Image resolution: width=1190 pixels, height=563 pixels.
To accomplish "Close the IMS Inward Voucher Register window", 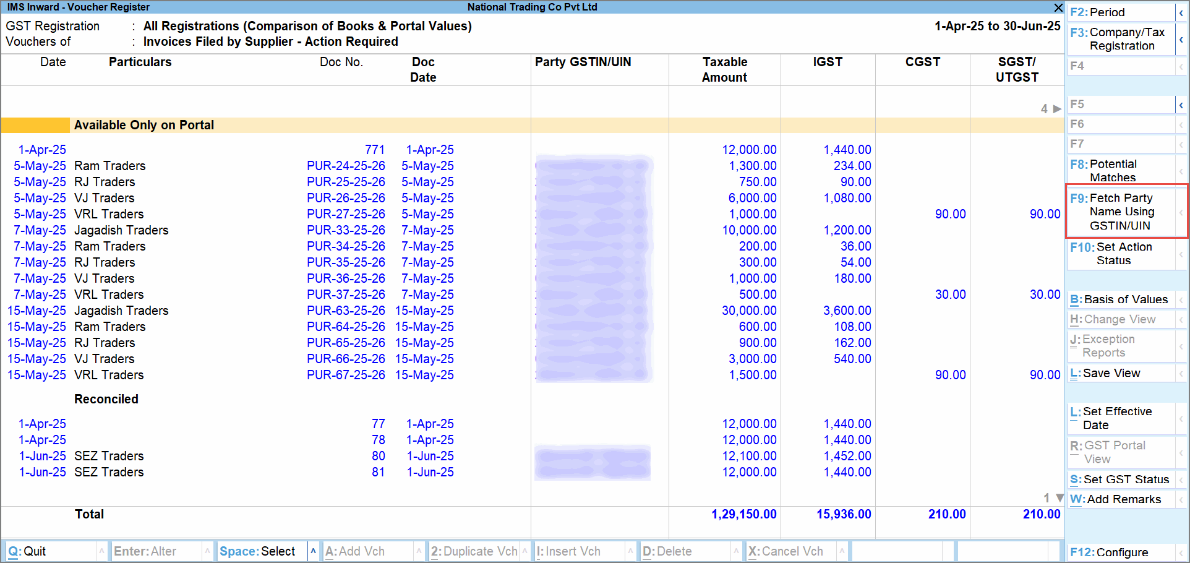I will 1058,7.
